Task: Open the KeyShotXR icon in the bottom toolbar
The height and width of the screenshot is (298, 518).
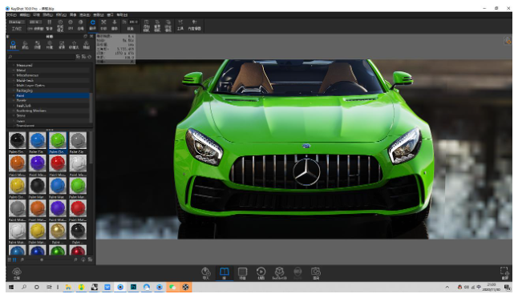Action: [280, 273]
